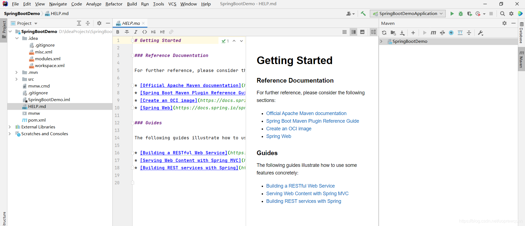Open the Code With Me dropdown

[x=350, y=14]
